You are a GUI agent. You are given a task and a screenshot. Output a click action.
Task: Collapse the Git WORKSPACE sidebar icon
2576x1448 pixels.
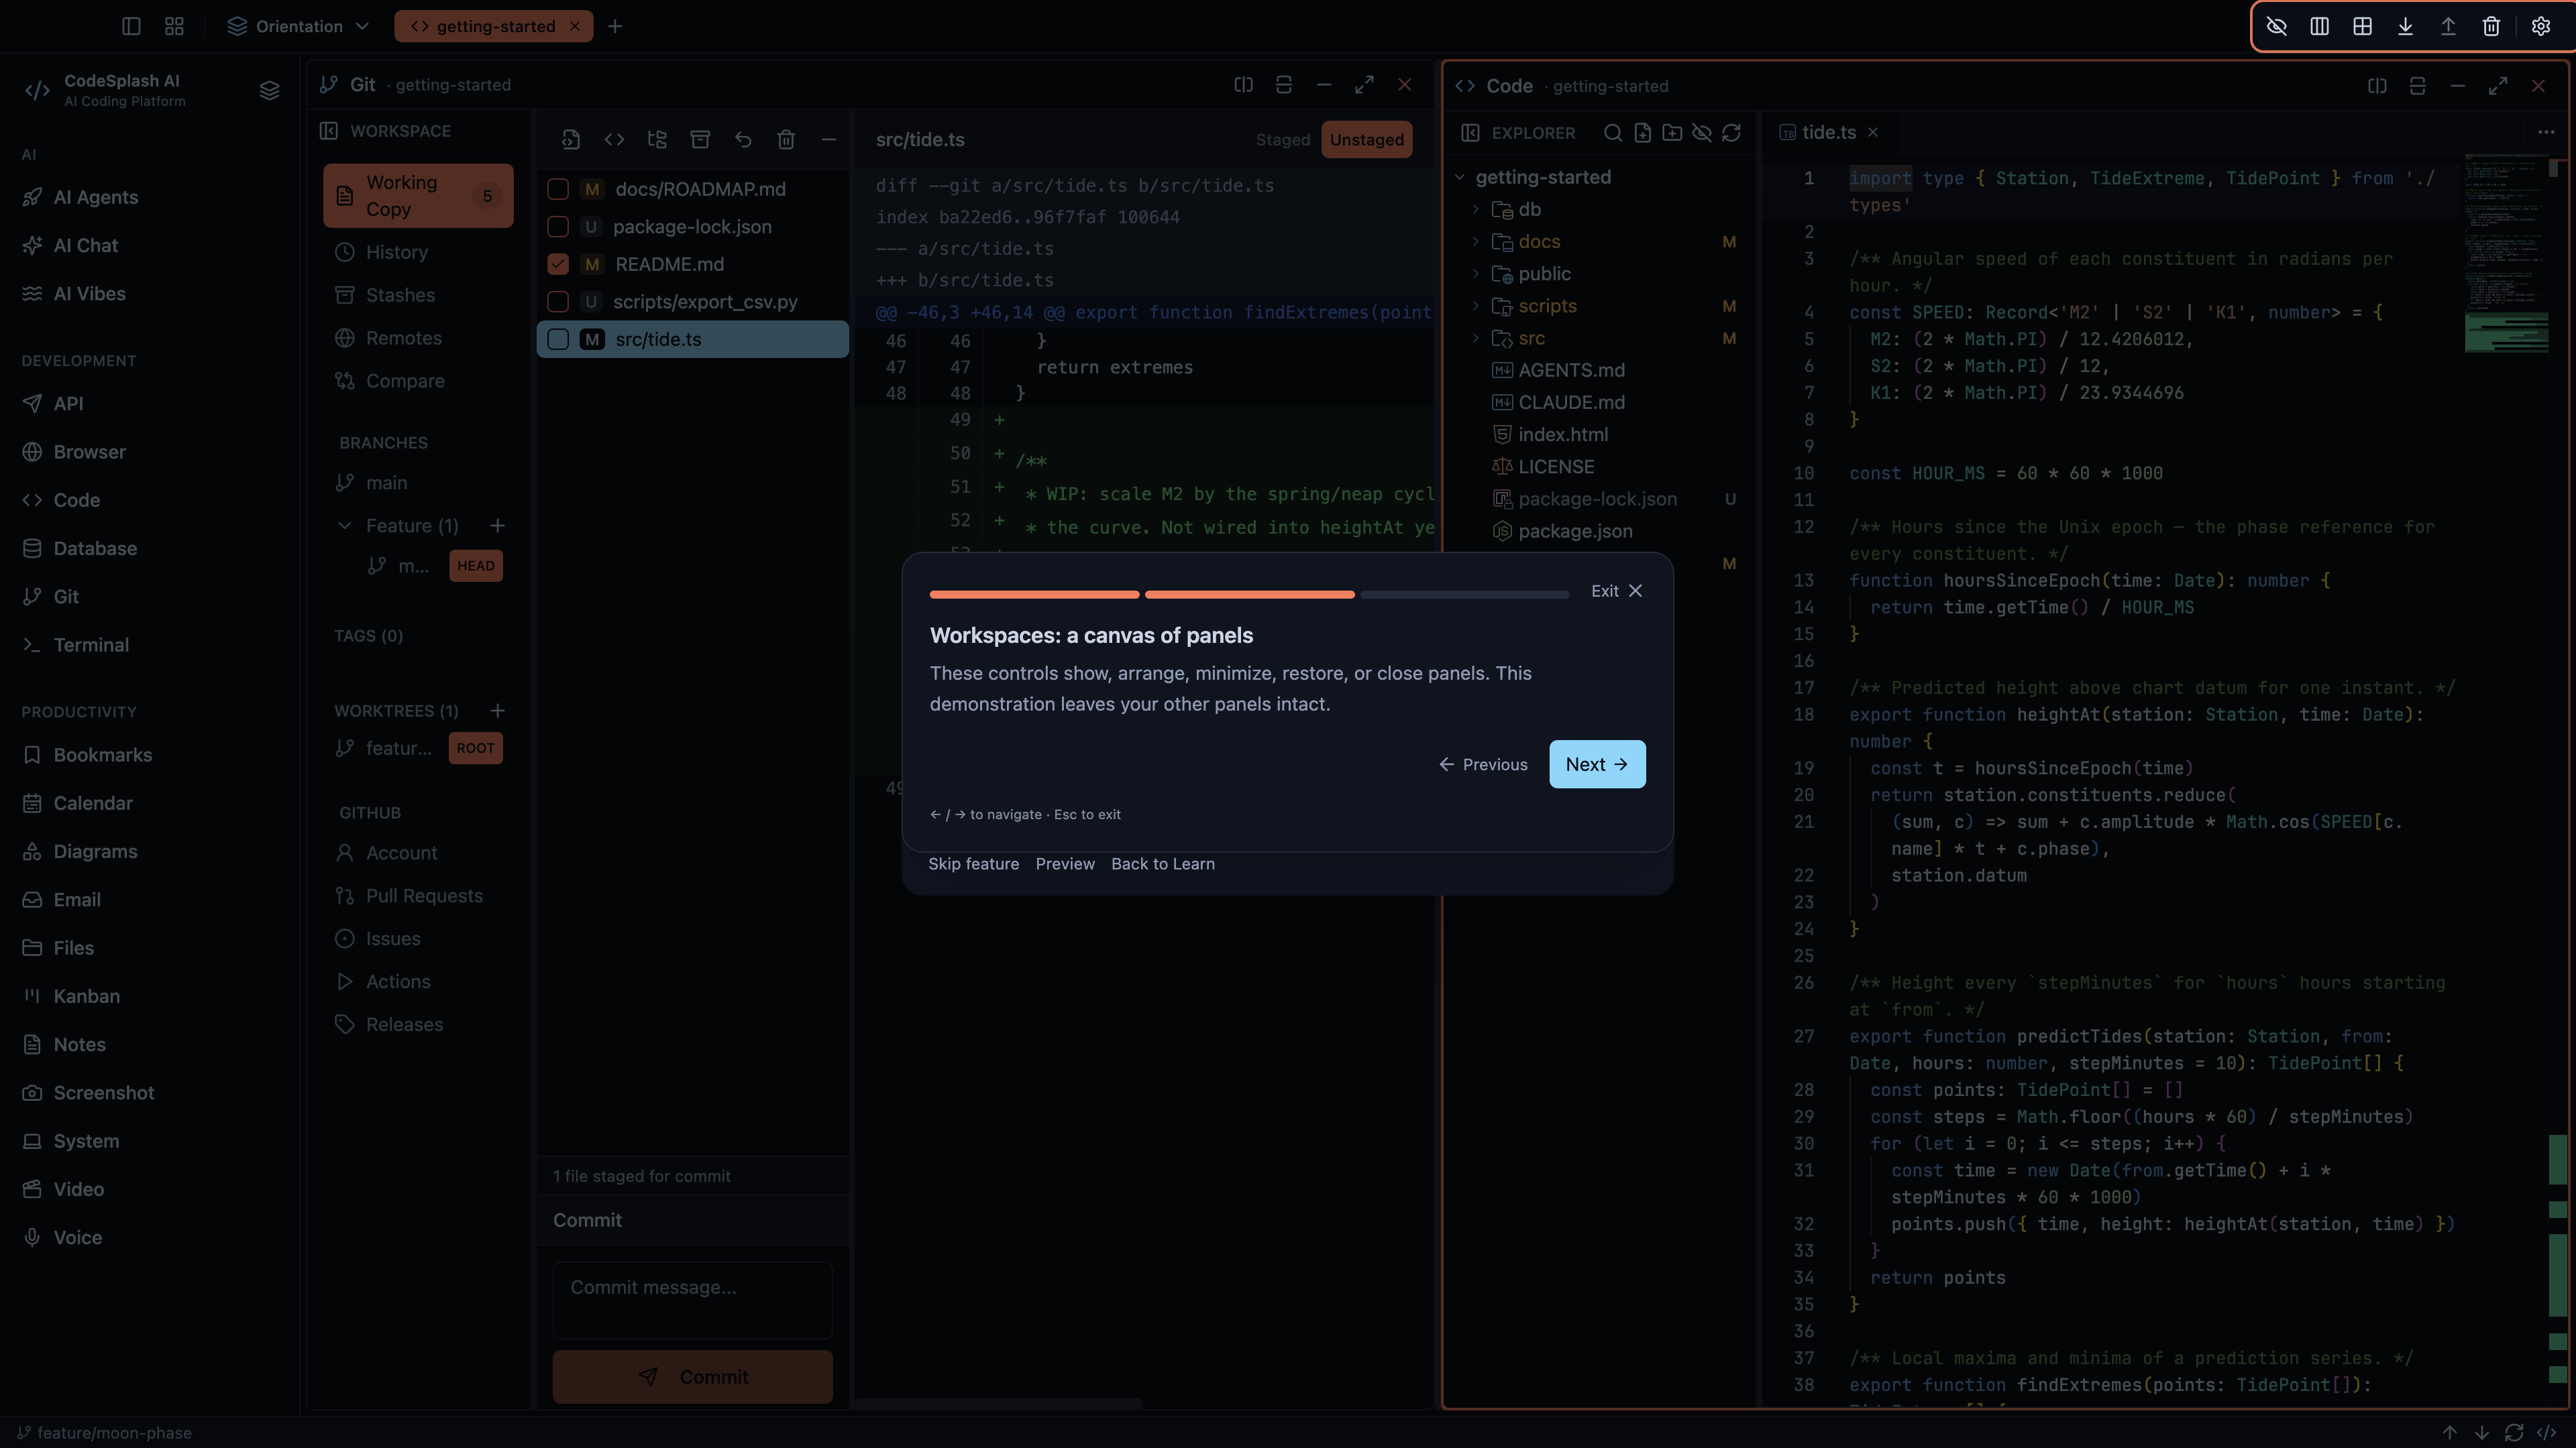coord(329,131)
